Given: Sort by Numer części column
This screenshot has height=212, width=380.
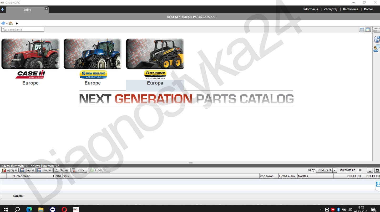Looking at the screenshot, I should [x=30, y=176].
